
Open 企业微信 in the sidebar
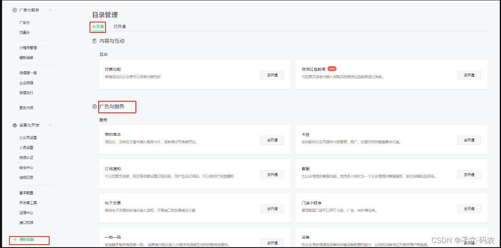coord(26,83)
